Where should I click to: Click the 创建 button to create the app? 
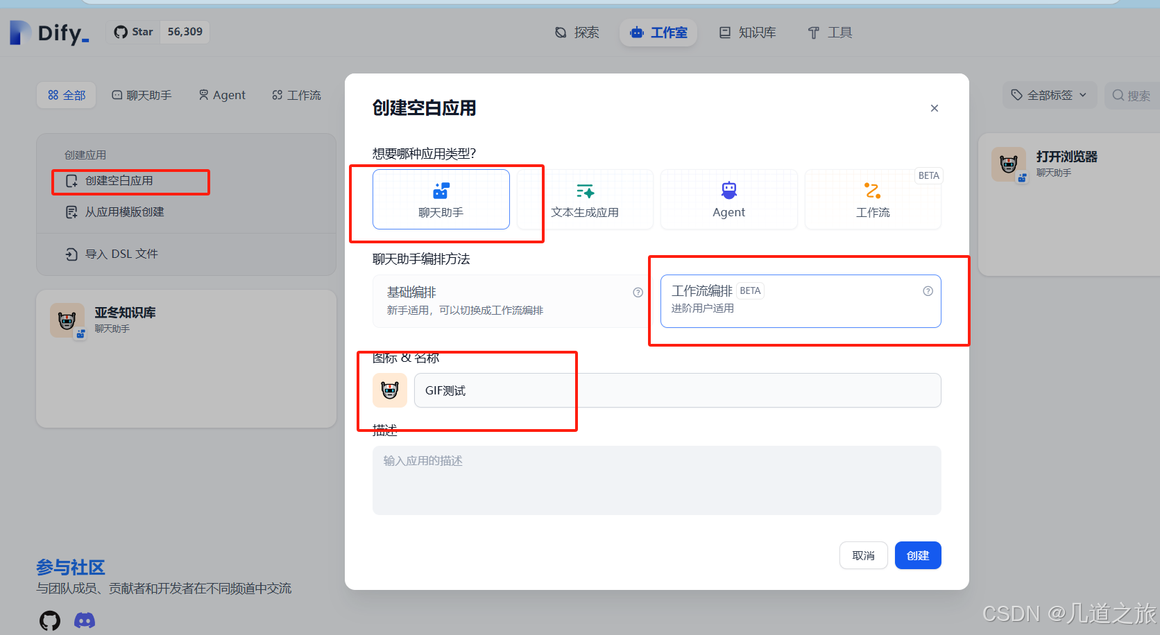coord(917,555)
